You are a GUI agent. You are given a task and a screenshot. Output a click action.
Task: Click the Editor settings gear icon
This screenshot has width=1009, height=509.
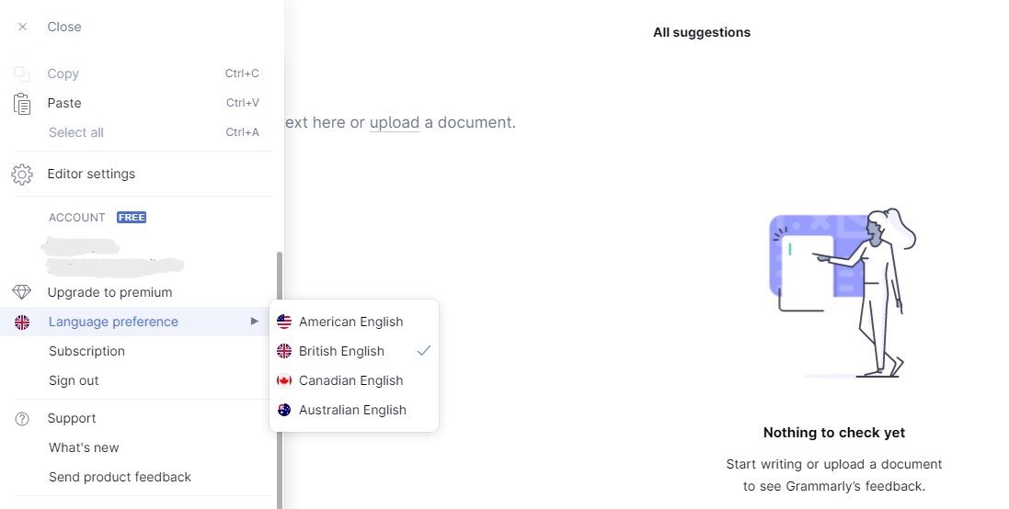[x=22, y=175]
